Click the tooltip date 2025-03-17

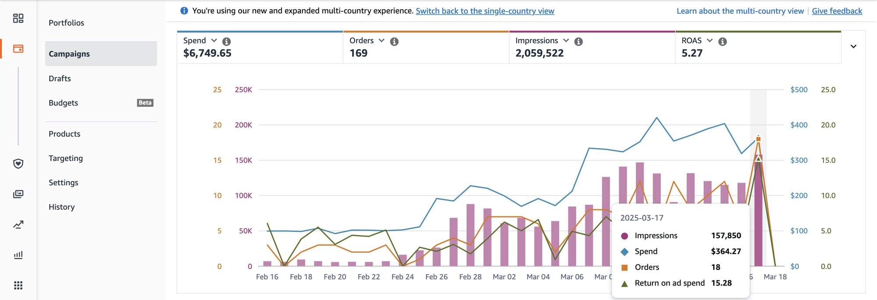(642, 218)
